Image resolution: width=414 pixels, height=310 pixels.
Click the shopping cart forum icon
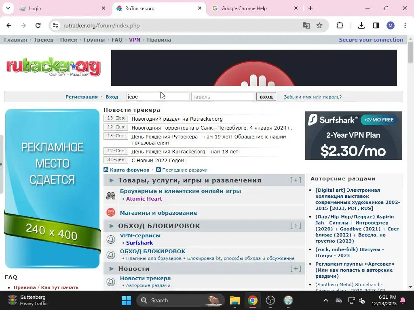111,212
